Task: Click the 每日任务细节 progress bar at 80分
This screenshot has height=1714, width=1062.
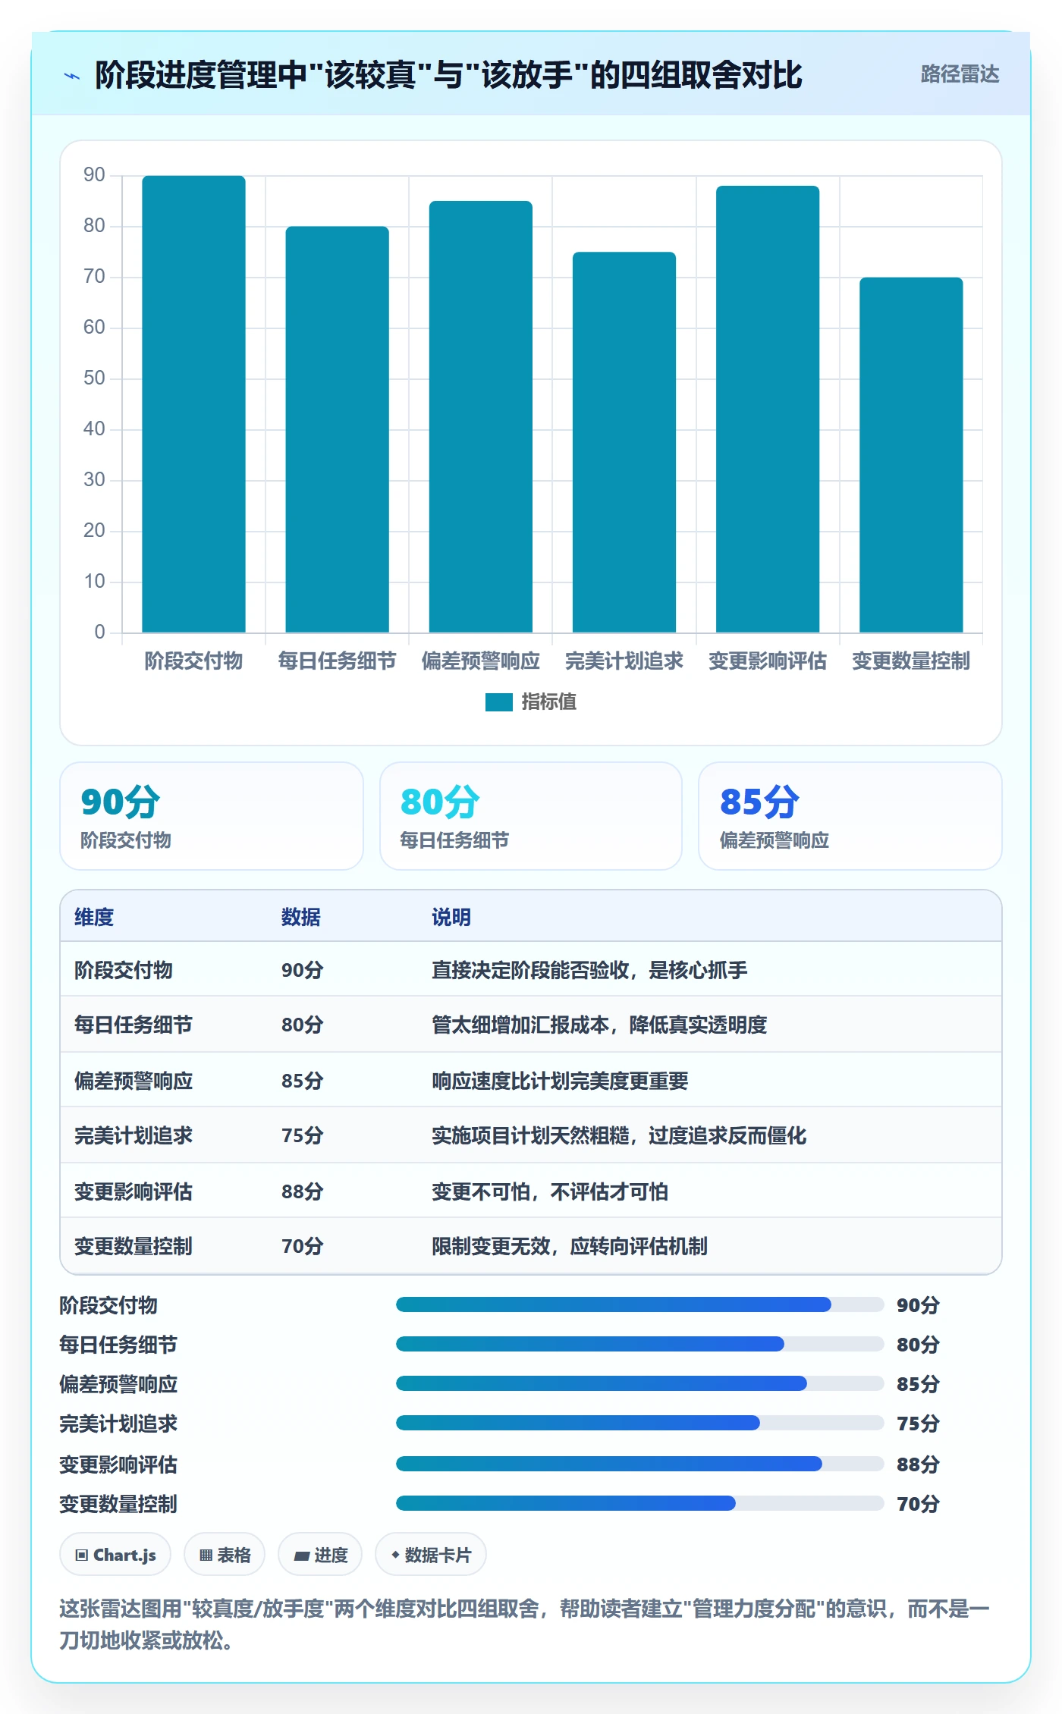Action: point(640,1344)
